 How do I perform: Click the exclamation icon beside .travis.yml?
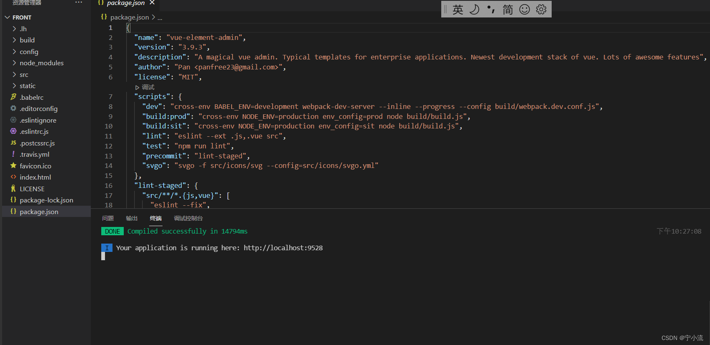(13, 154)
